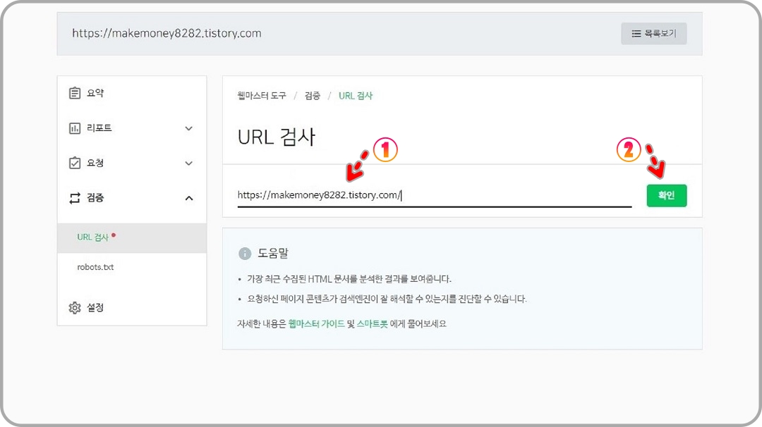Open the 스마트봇 link in help text
The image size is (762, 427).
pyautogui.click(x=373, y=322)
